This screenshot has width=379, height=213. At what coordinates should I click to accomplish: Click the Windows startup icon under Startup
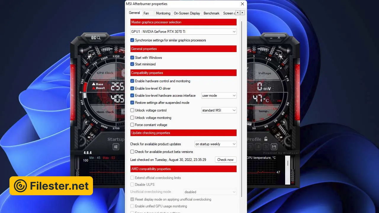click(116, 147)
